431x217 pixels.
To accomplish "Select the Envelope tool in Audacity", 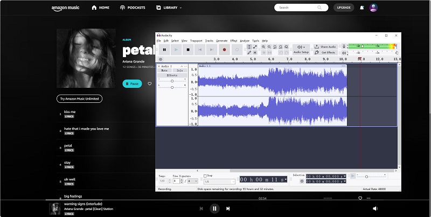I will point(255,47).
